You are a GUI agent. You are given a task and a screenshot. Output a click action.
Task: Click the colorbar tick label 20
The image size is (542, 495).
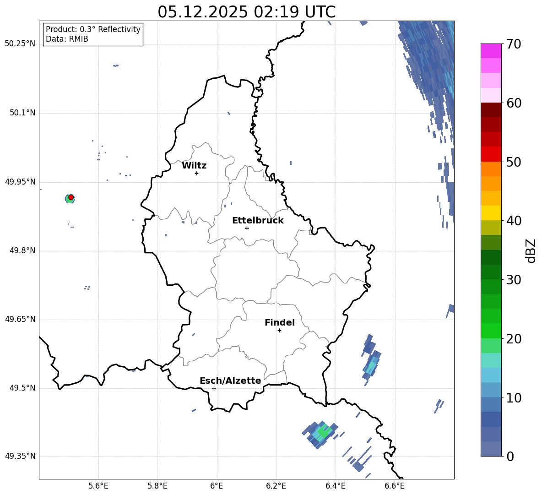(x=514, y=338)
